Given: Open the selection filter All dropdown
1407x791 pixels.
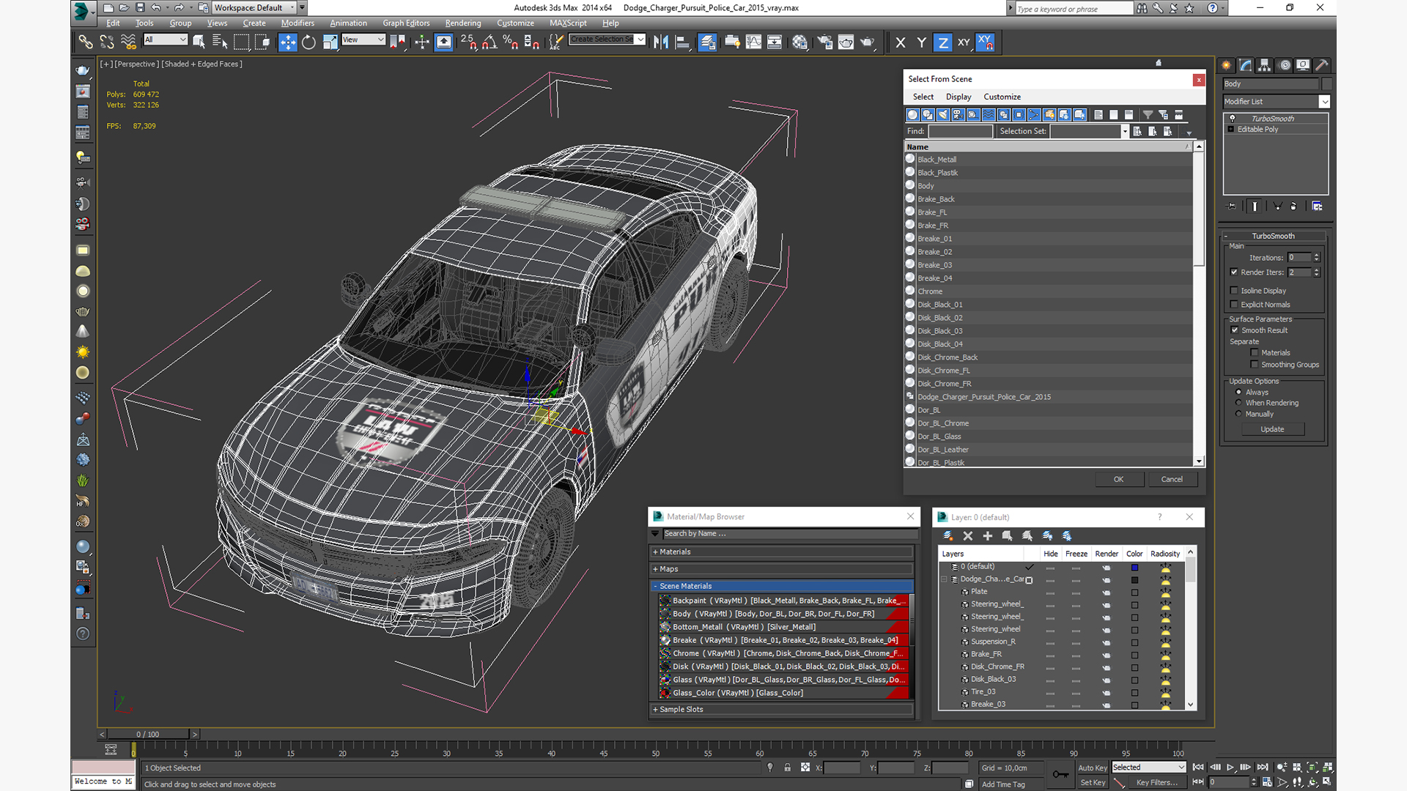Looking at the screenshot, I should [x=166, y=40].
